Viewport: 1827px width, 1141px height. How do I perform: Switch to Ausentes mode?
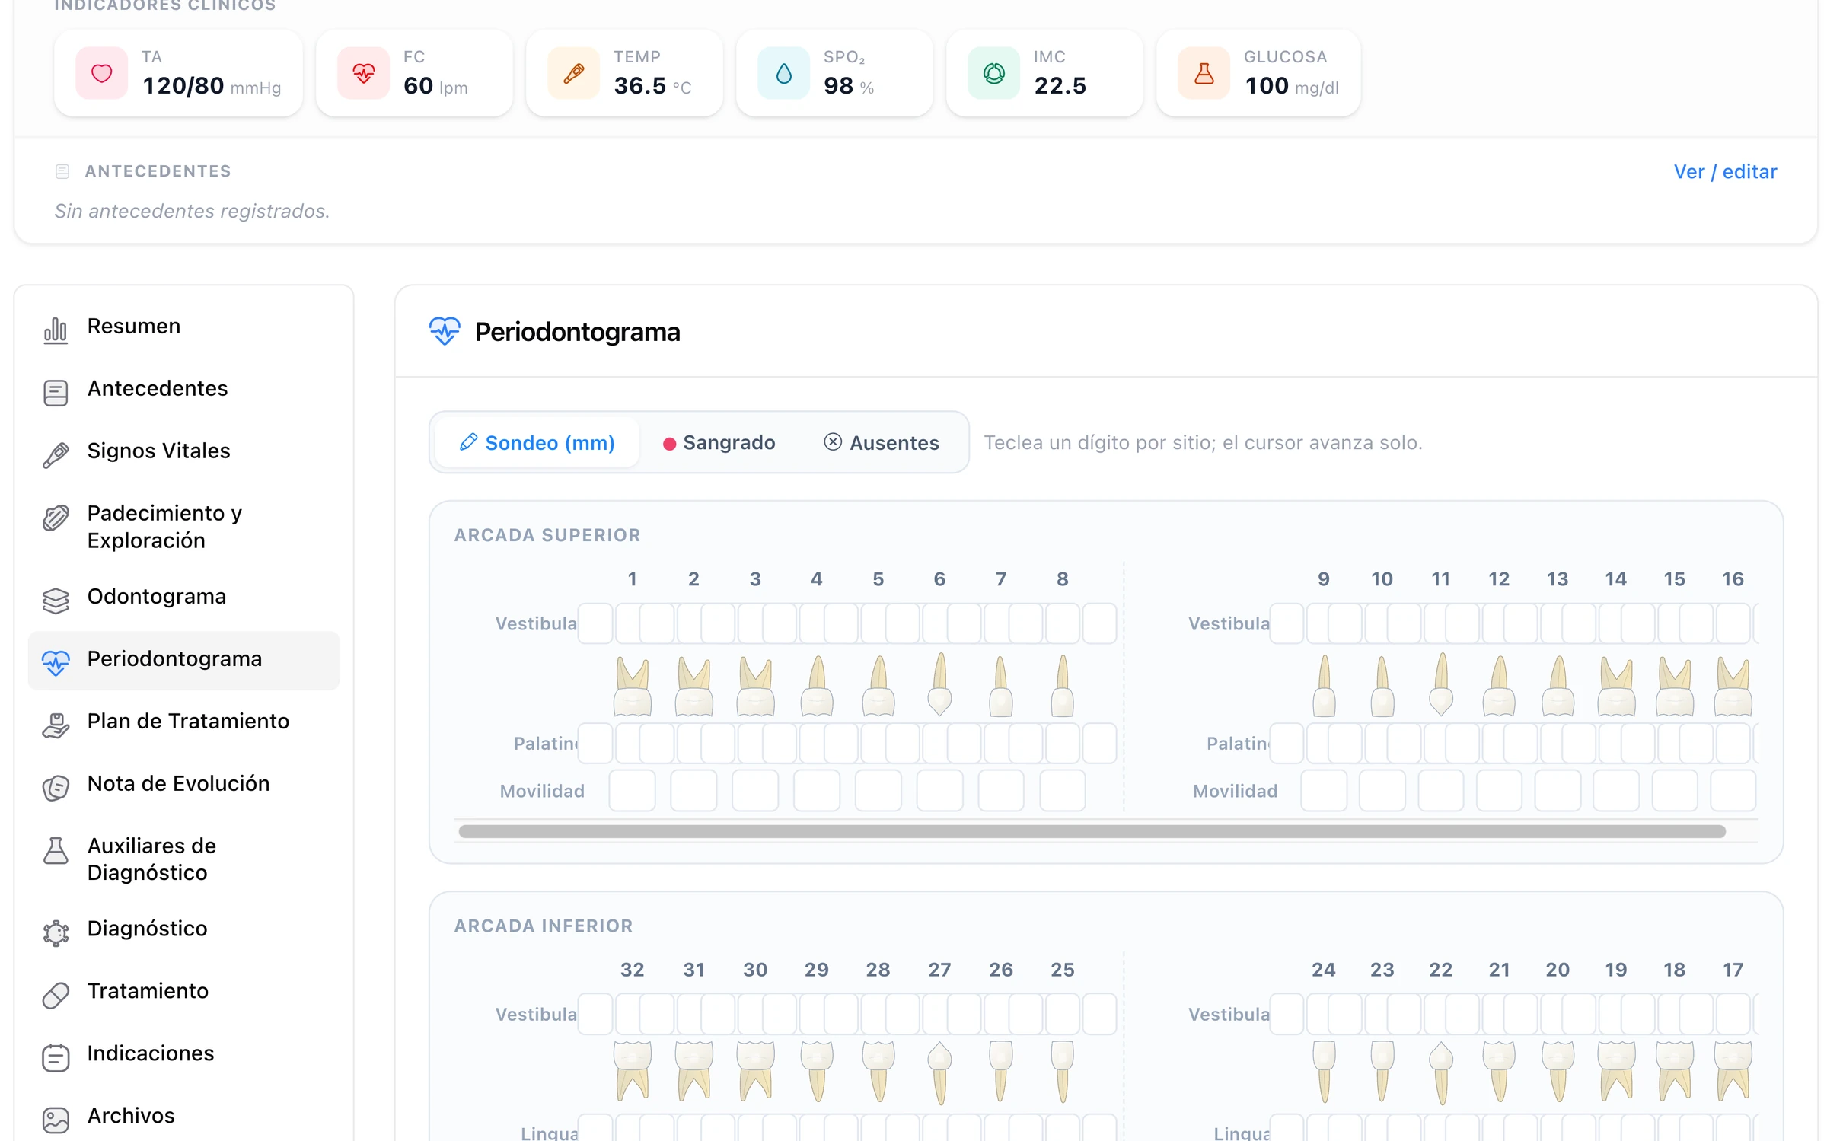(882, 443)
